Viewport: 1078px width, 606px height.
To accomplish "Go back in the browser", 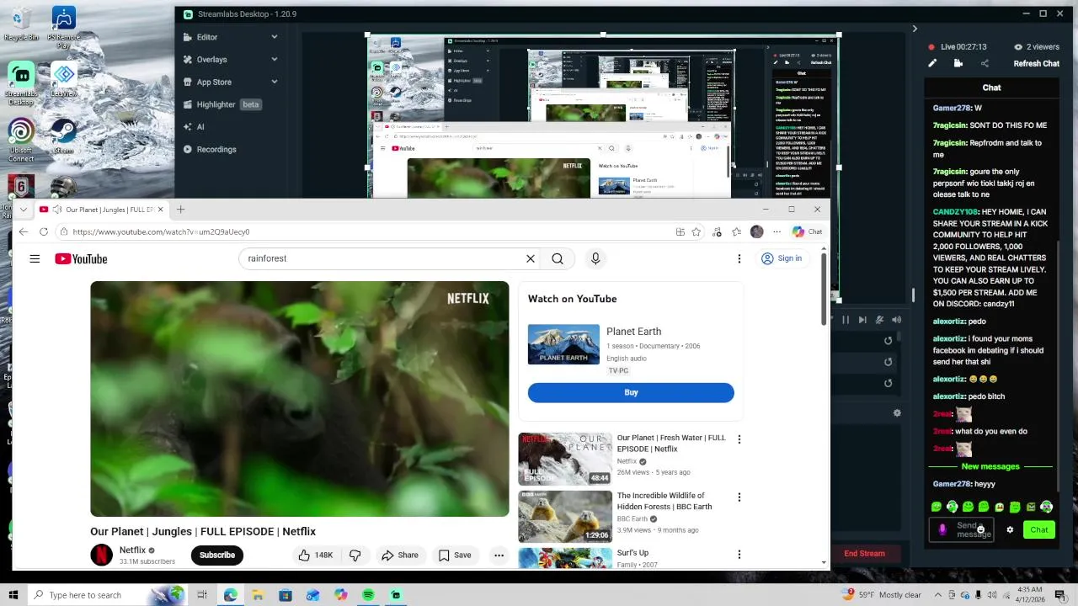I will coord(23,231).
